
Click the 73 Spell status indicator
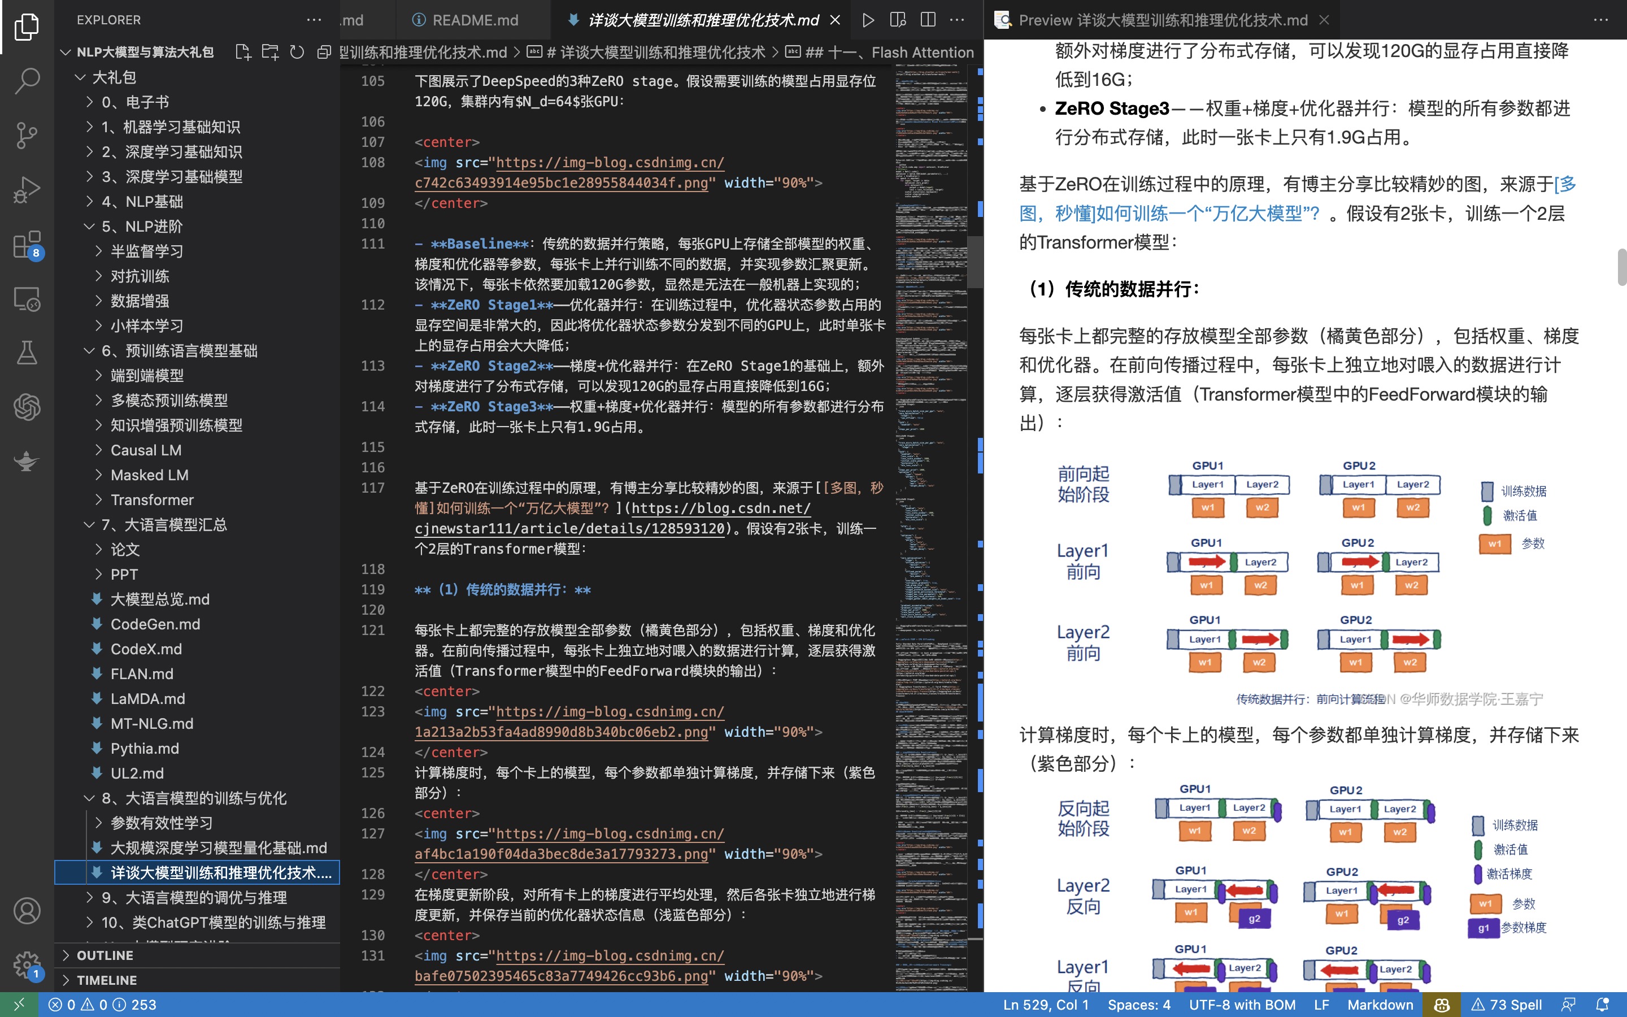1507,1004
